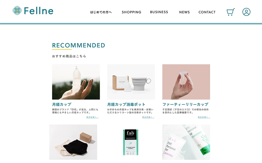Click the 月経カップ product title
Viewport: 262px width, 163px height.
62,105
